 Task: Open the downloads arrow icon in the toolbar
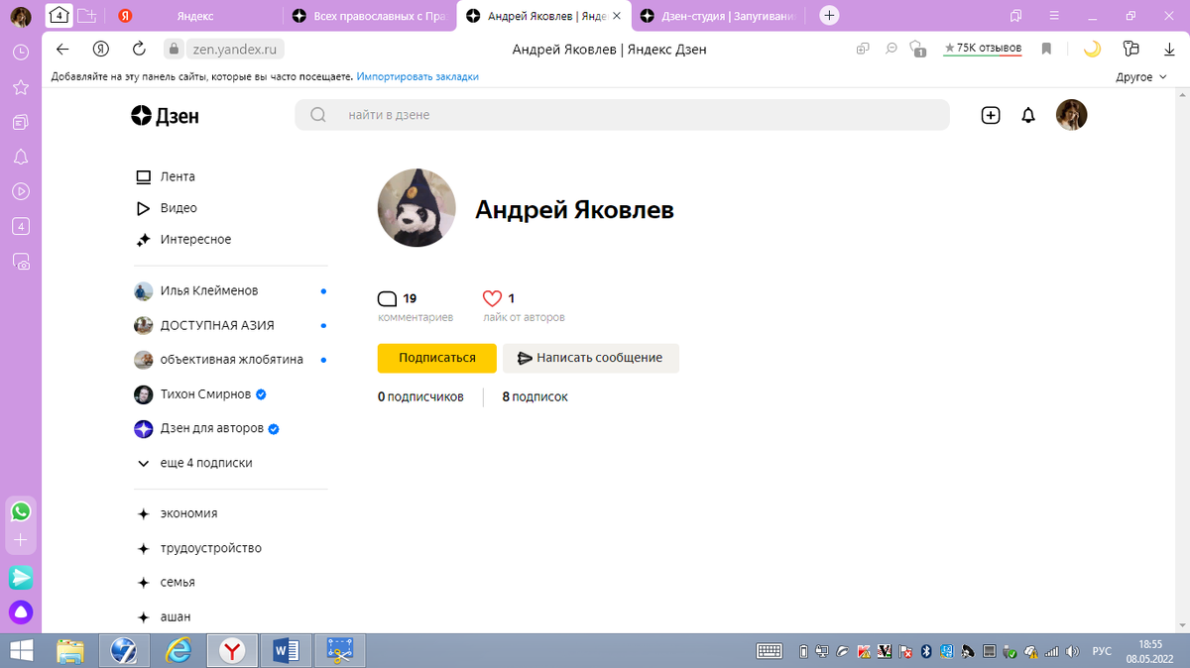click(1170, 49)
